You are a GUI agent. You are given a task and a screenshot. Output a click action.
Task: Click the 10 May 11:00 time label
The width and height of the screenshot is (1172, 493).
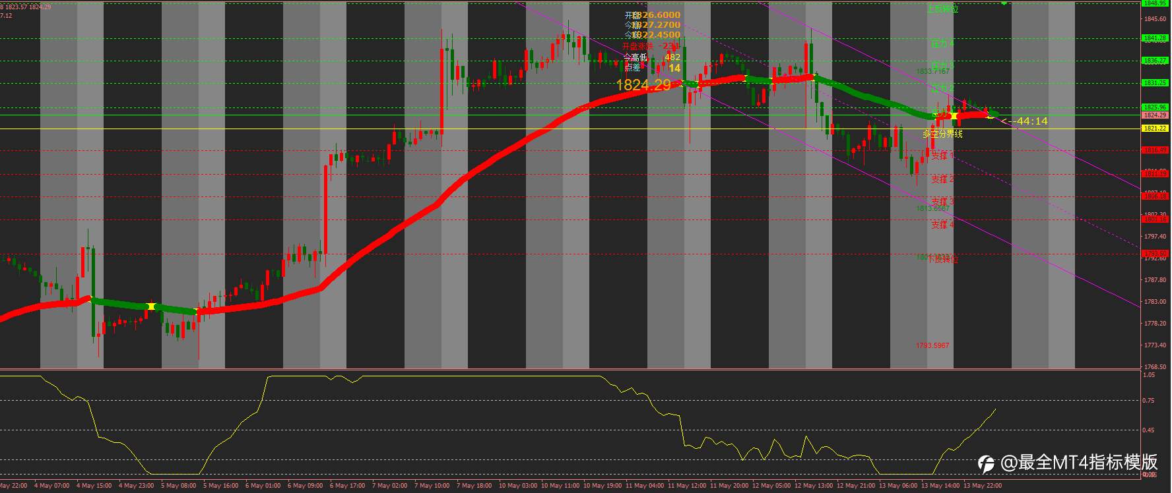coord(560,486)
